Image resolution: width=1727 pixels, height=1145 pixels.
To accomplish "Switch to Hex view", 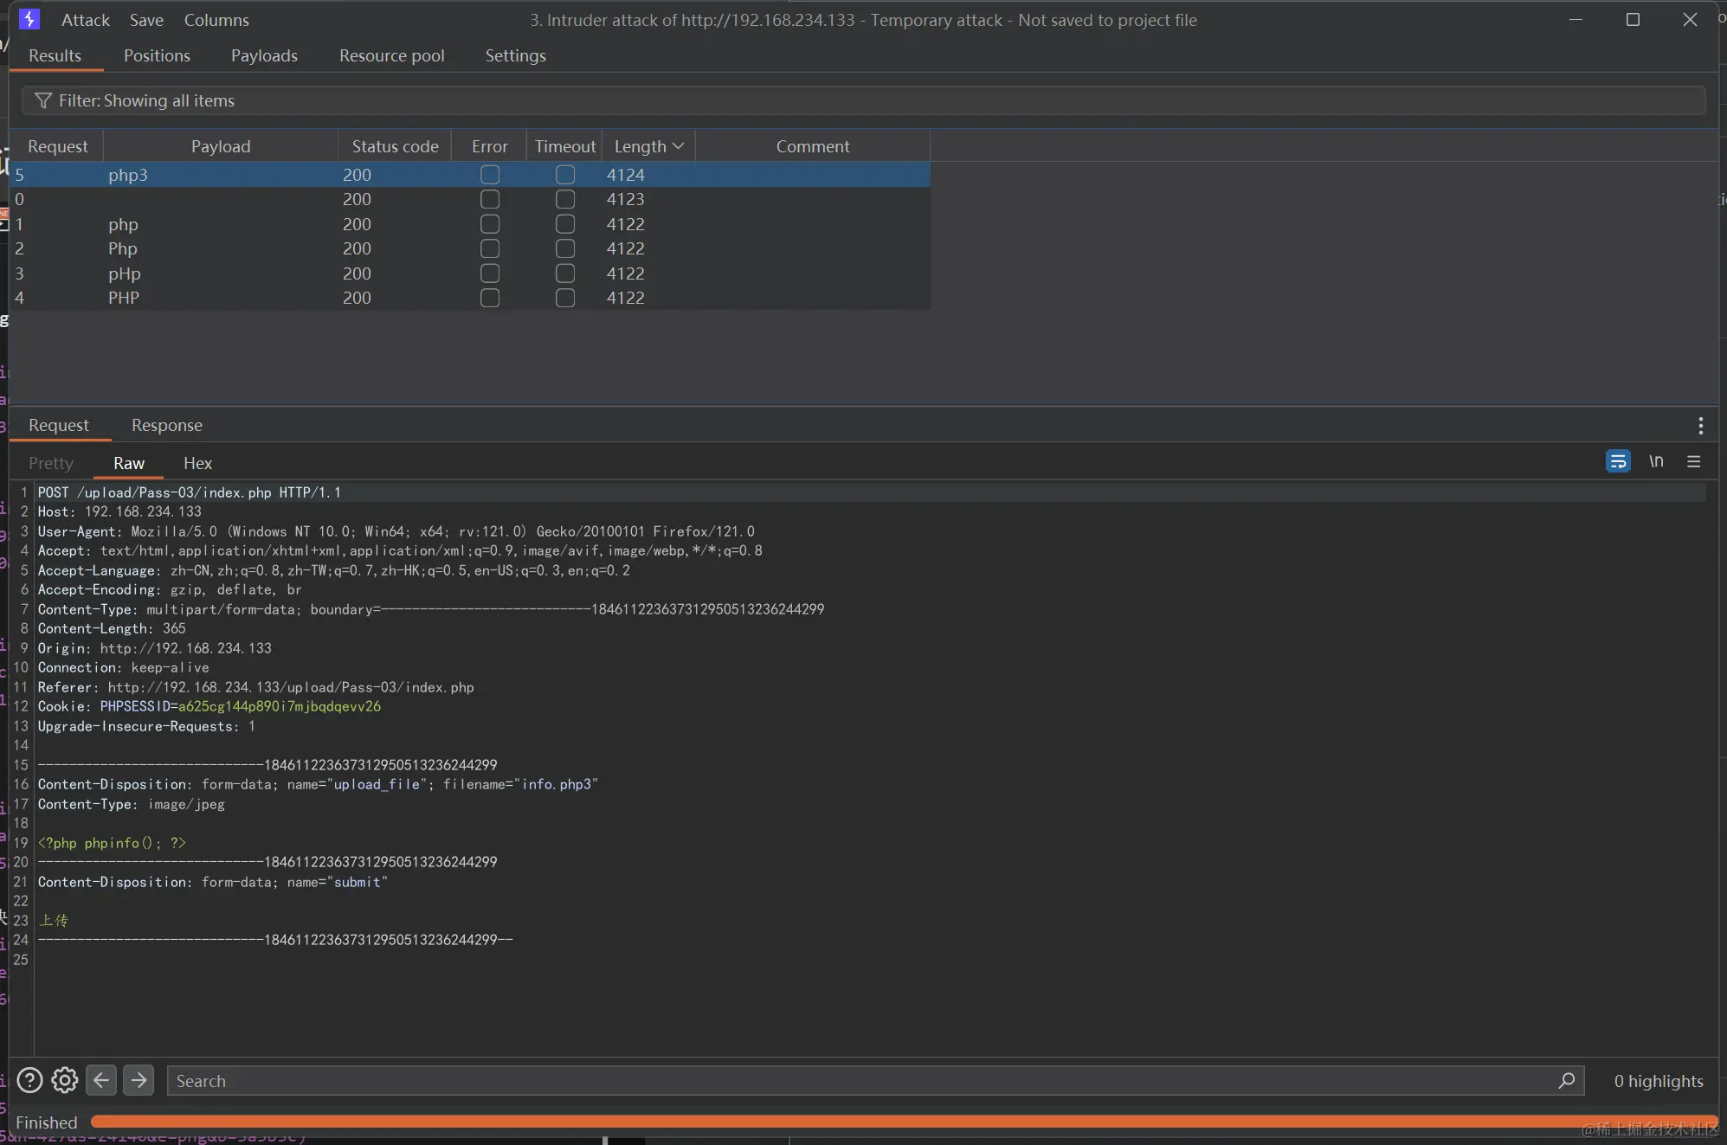I will tap(197, 463).
